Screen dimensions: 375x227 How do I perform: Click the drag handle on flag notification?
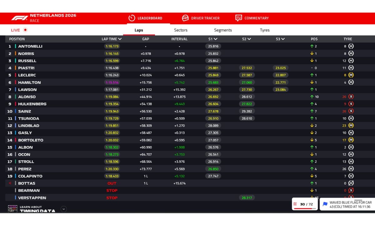358,200
